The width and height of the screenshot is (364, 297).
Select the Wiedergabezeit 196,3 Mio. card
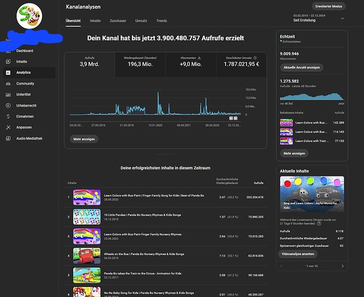pyautogui.click(x=140, y=64)
